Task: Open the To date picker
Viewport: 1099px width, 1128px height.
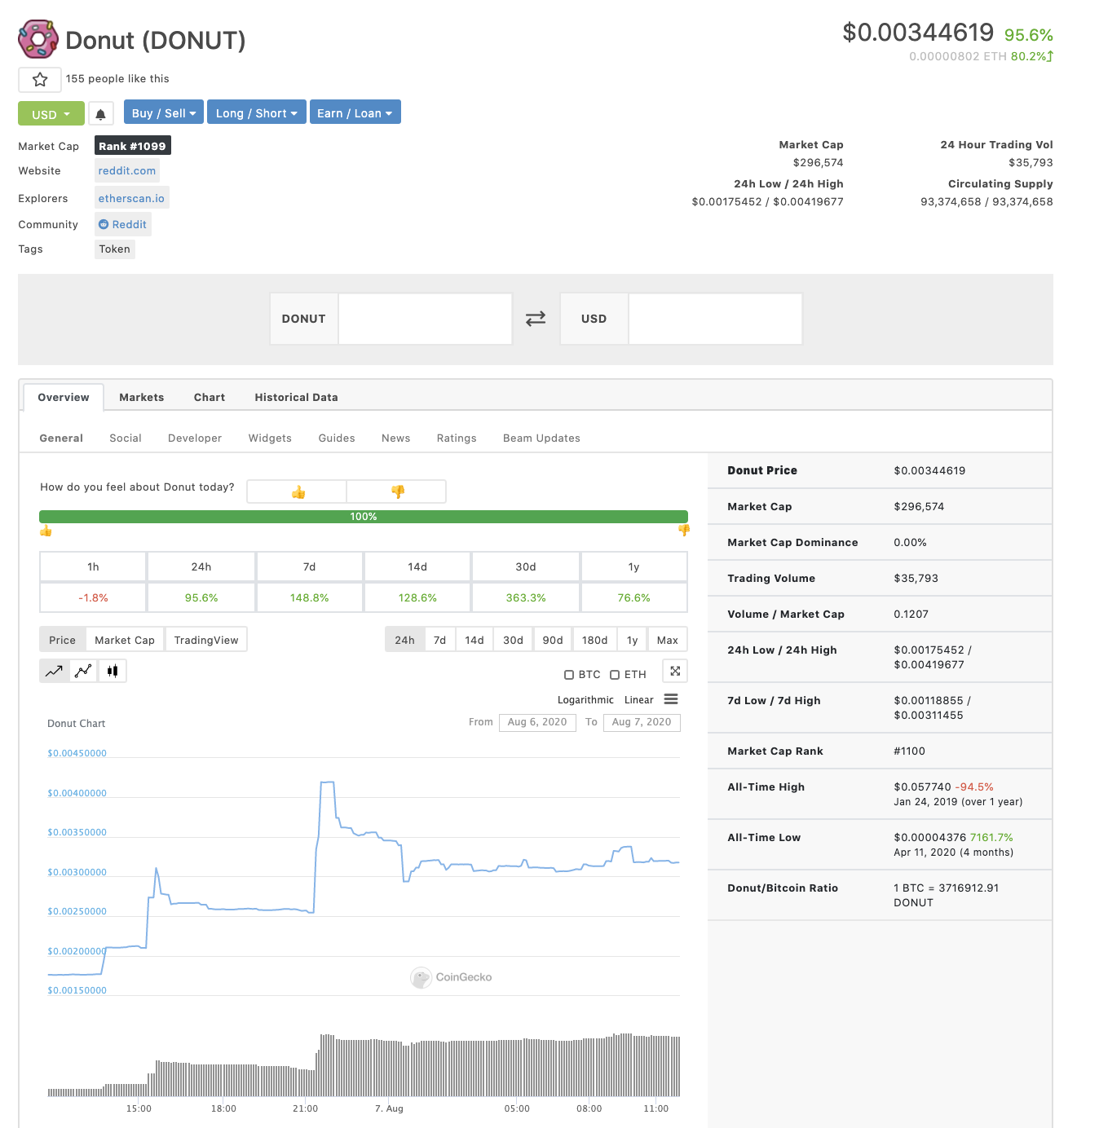Action: 642,722
